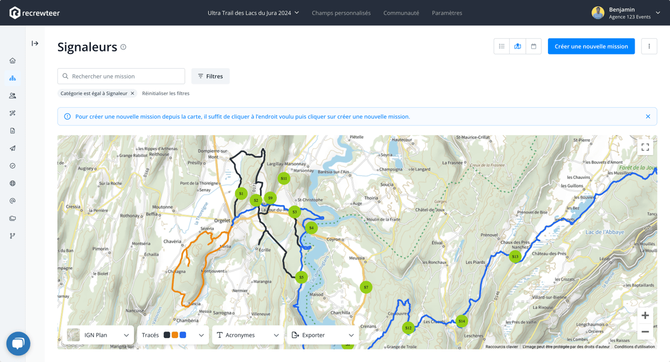Open the globe sidebar icon
The width and height of the screenshot is (670, 362).
click(x=13, y=183)
